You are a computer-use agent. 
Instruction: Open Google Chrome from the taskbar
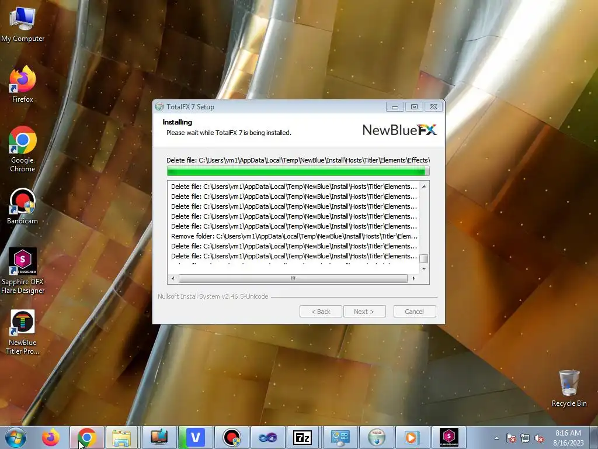click(x=87, y=437)
